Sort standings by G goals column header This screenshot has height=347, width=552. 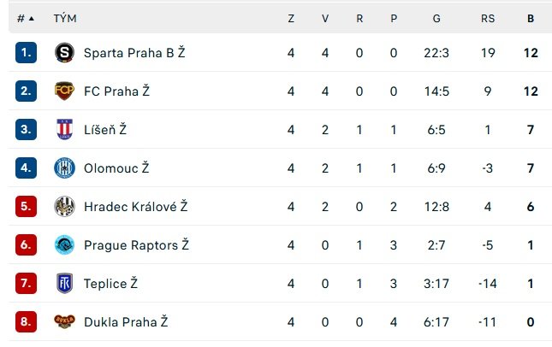[436, 18]
